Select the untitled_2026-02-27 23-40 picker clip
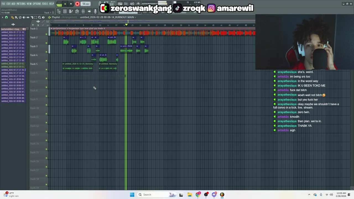The image size is (354, 199). pyautogui.click(x=13, y=45)
